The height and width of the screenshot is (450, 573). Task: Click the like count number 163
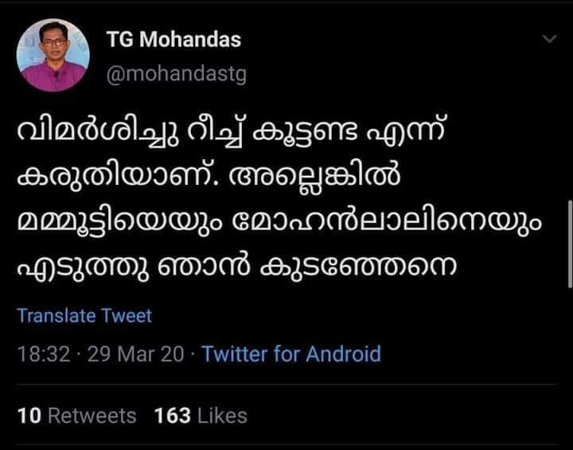tap(173, 416)
